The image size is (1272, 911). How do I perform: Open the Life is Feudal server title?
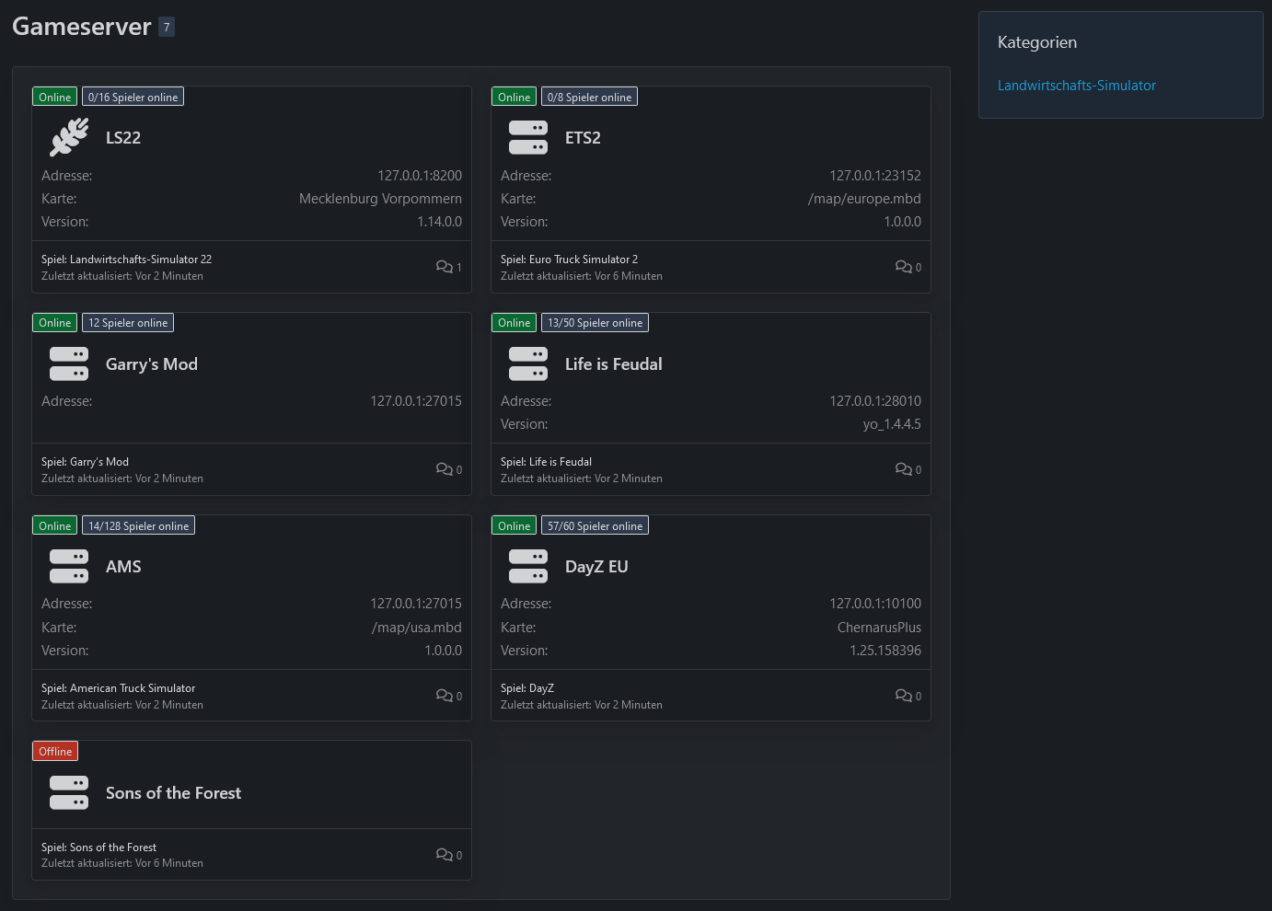[x=613, y=364]
